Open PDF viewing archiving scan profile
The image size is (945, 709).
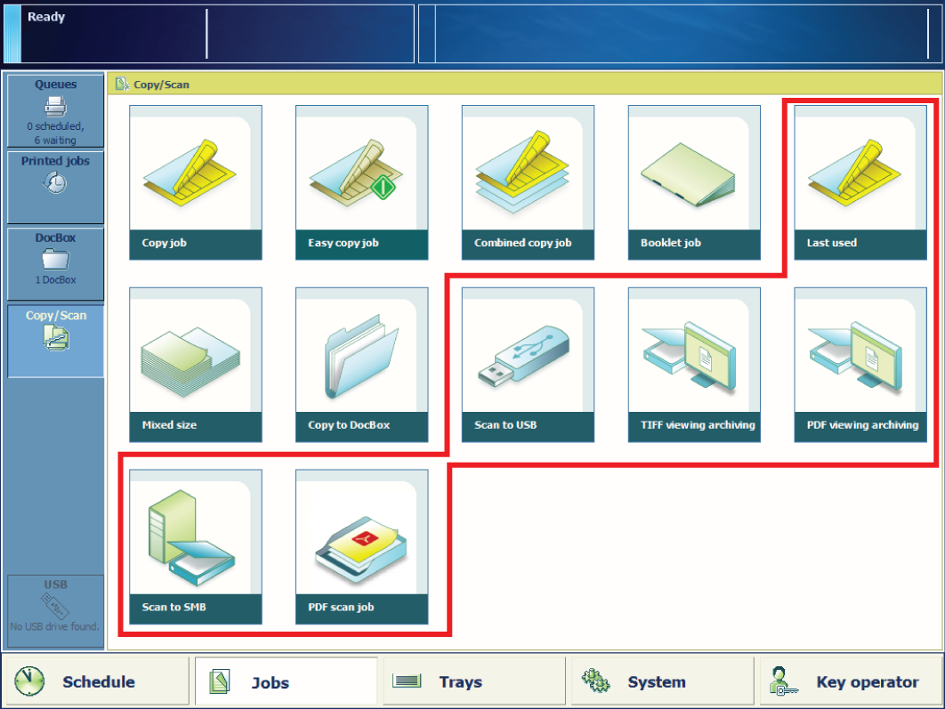coord(860,365)
